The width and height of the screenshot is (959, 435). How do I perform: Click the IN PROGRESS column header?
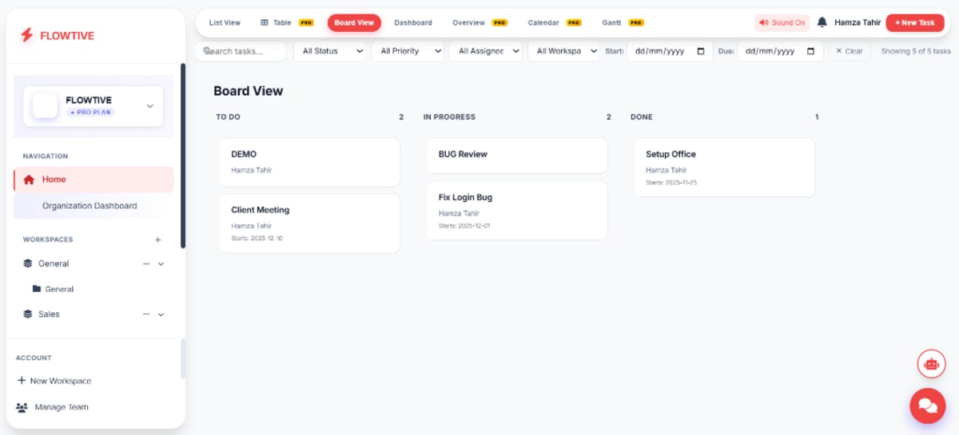tap(449, 117)
